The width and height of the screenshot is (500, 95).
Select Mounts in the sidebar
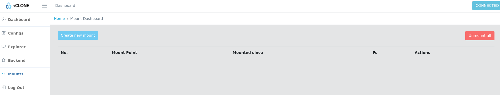click(x=25, y=74)
